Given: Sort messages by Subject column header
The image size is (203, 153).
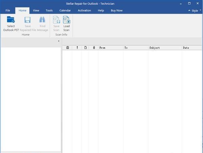Looking at the screenshot, I should [164, 48].
